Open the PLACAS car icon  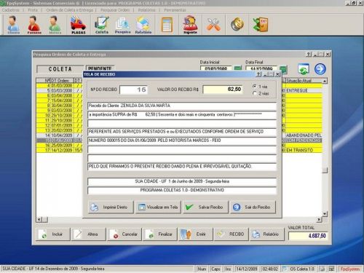click(78, 25)
